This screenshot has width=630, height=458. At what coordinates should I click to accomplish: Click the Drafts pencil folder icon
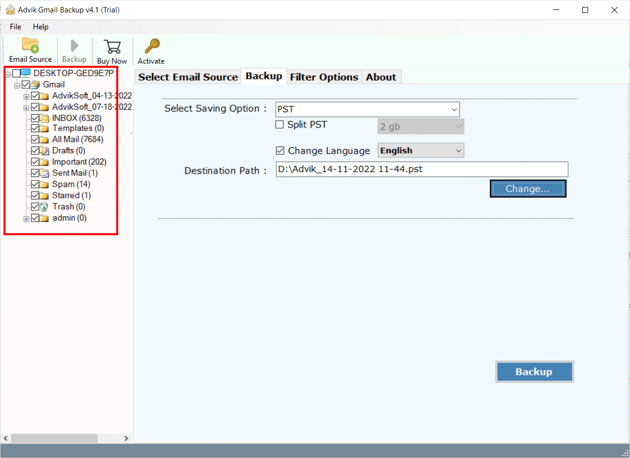pos(44,151)
